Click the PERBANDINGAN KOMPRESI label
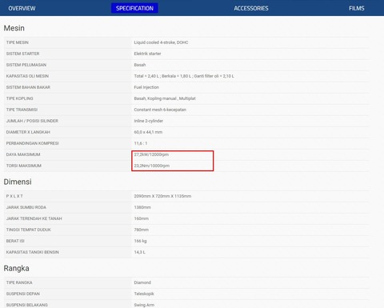The height and width of the screenshot is (308, 384). [x=33, y=143]
